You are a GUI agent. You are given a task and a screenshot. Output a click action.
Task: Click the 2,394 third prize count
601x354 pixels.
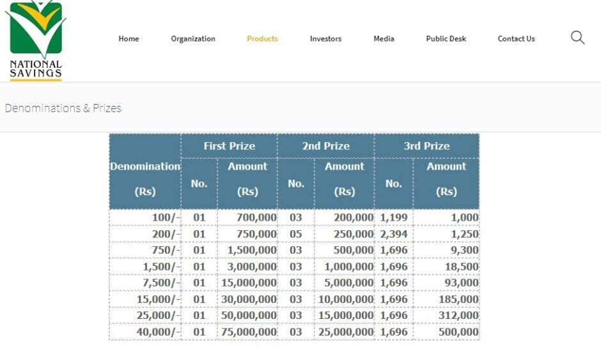pos(394,234)
